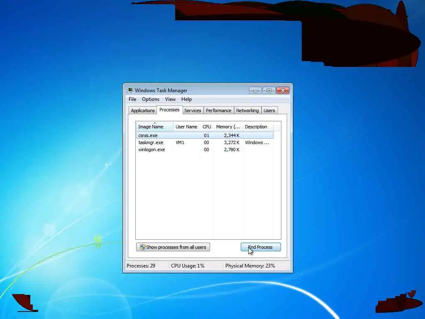425x319 pixels.
Task: Click the shield icon on Show processes button
Action: 142,247
